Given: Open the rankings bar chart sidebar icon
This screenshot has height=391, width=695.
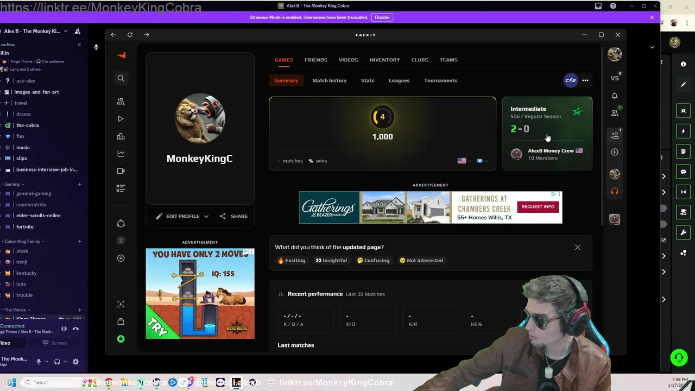Looking at the screenshot, I should point(121,136).
